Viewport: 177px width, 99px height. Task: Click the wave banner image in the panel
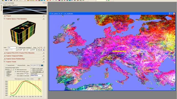point(25,10)
